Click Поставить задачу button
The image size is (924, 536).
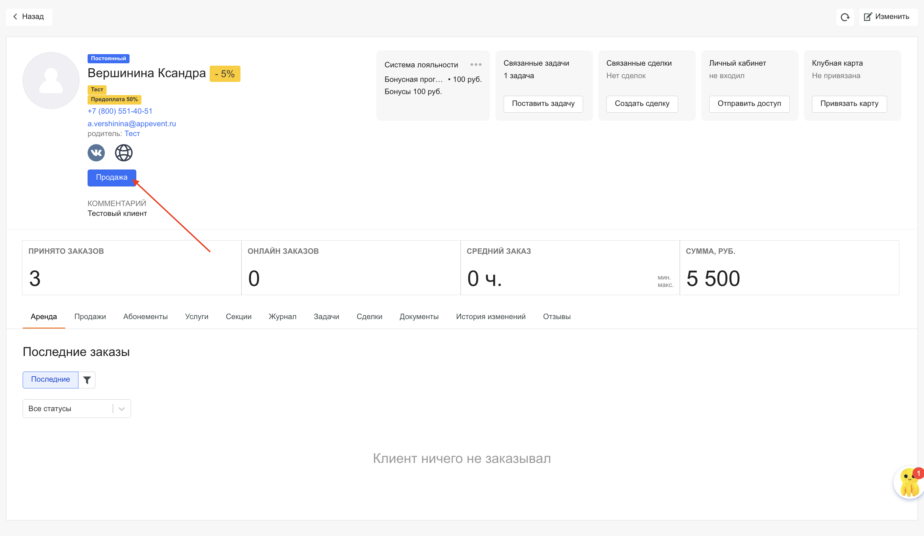point(543,104)
